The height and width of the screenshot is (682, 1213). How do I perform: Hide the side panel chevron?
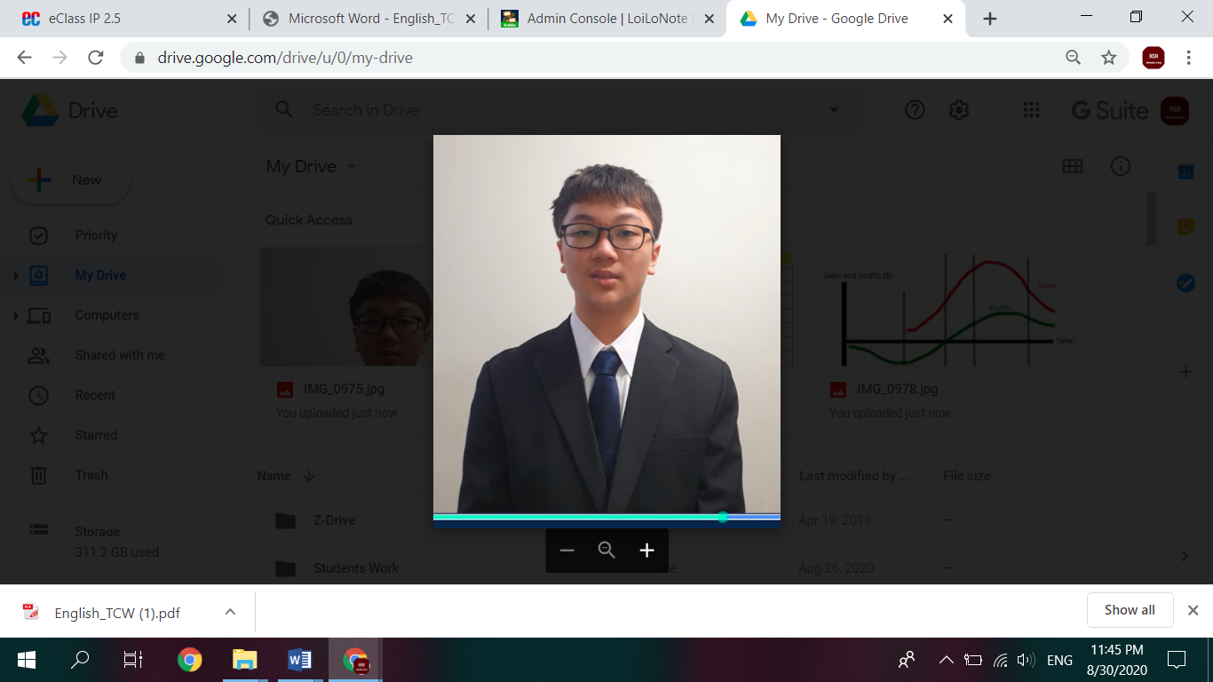pyautogui.click(x=1185, y=556)
